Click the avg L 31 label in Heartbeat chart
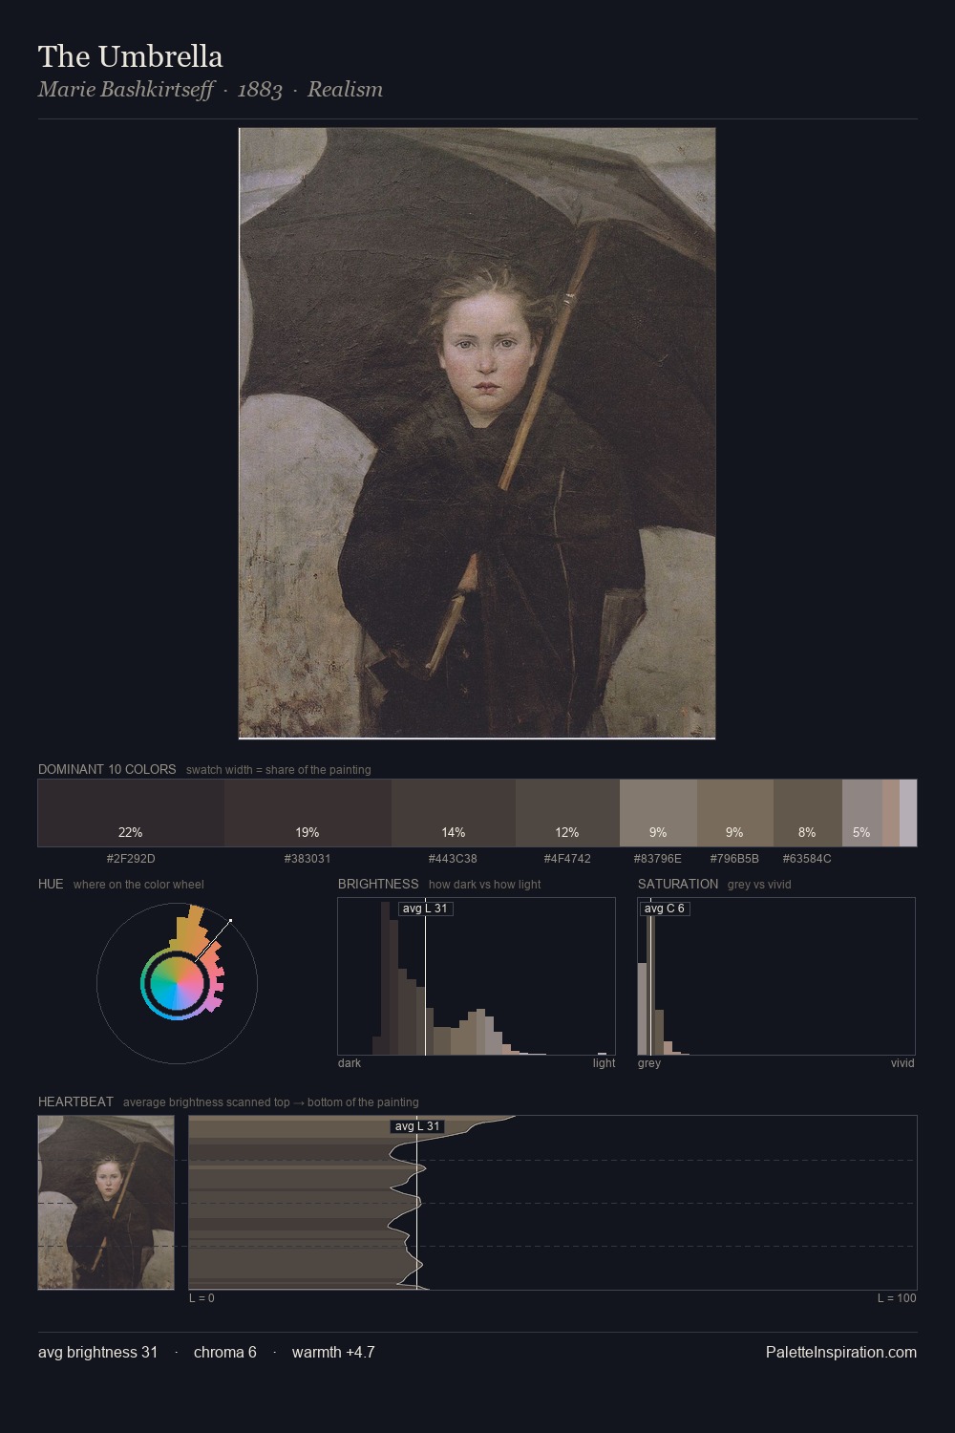This screenshot has width=955, height=1433. [x=417, y=1126]
